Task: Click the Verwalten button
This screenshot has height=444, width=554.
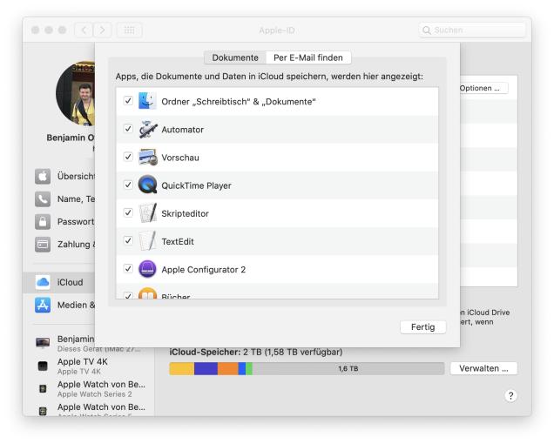Action: [483, 368]
